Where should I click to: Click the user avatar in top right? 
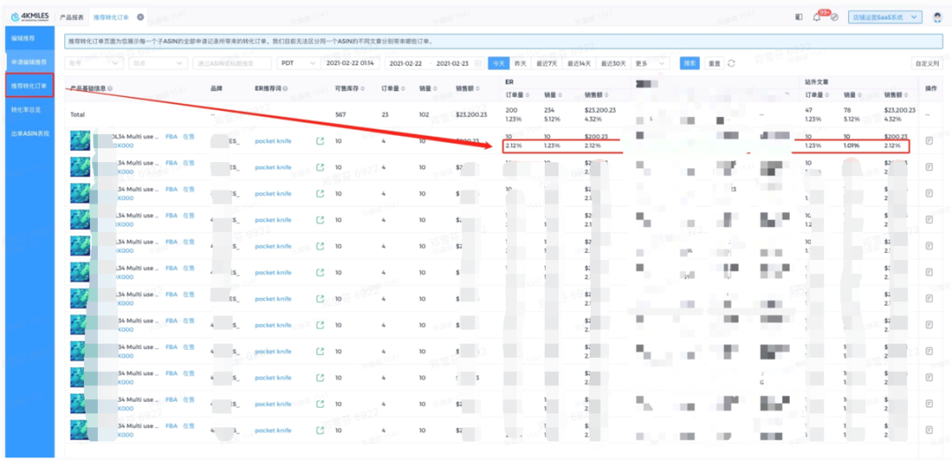[937, 17]
